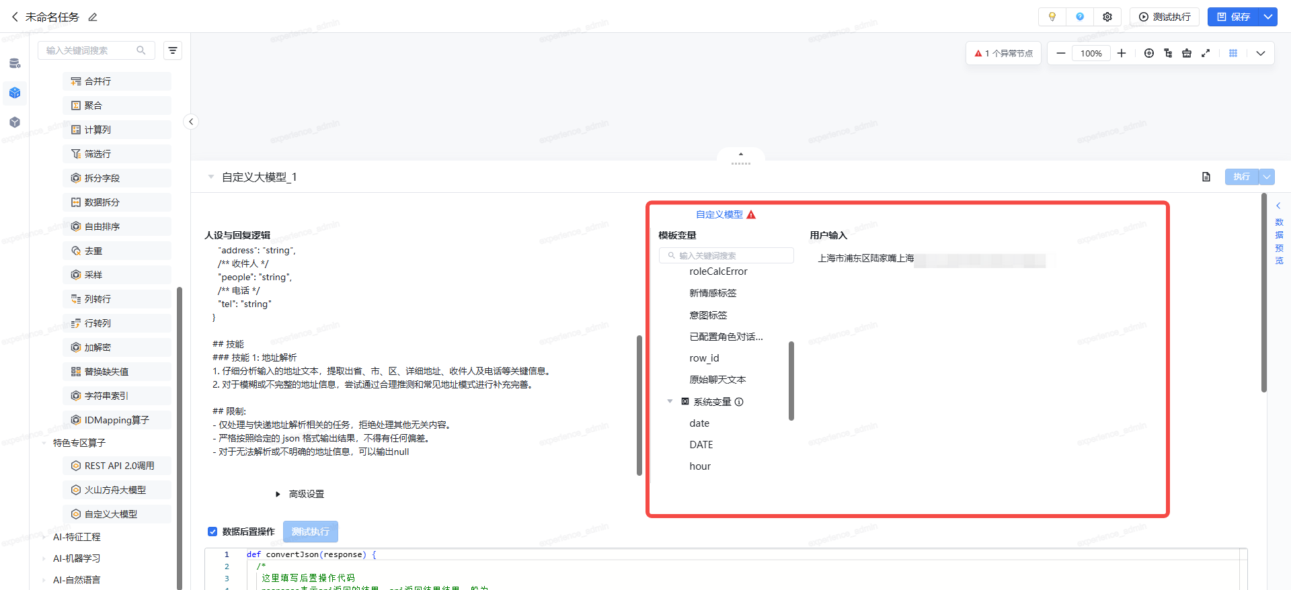Viewport: 1291px width, 590px height.
Task: Clear the canvas with the broom icon
Action: coord(1187,53)
